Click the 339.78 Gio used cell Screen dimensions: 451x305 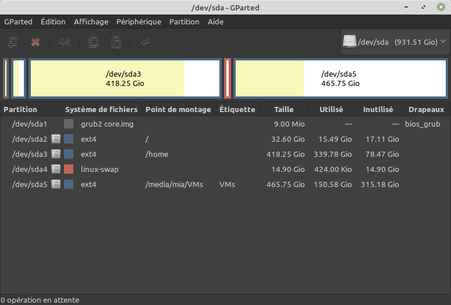tap(333, 154)
